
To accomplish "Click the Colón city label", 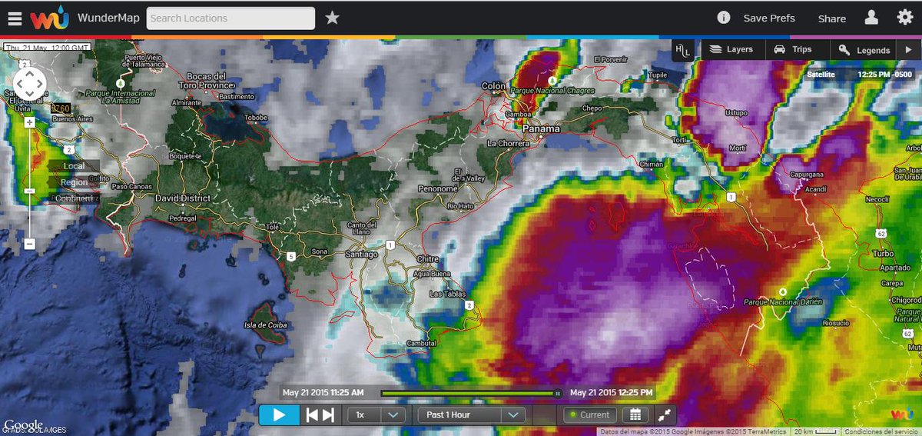I will [494, 86].
